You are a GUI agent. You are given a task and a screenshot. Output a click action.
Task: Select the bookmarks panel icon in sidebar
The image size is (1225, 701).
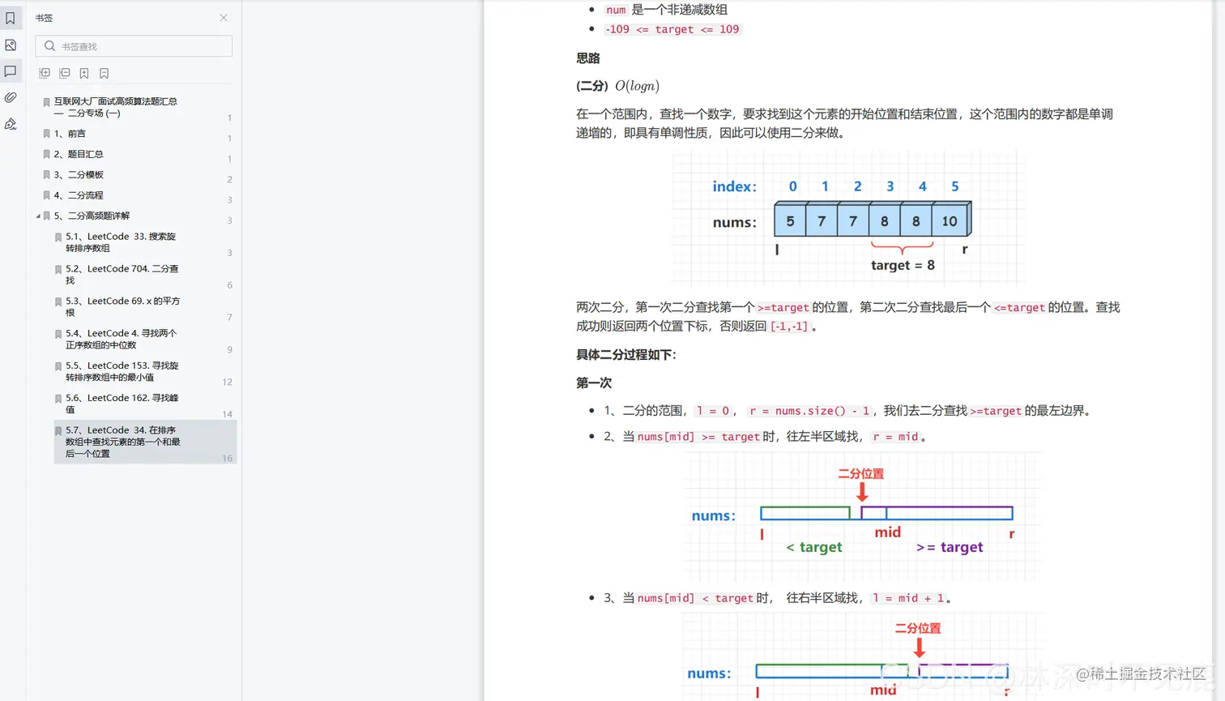11,18
